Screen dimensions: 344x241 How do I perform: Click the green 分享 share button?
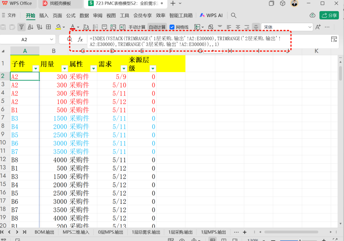click(x=329, y=15)
